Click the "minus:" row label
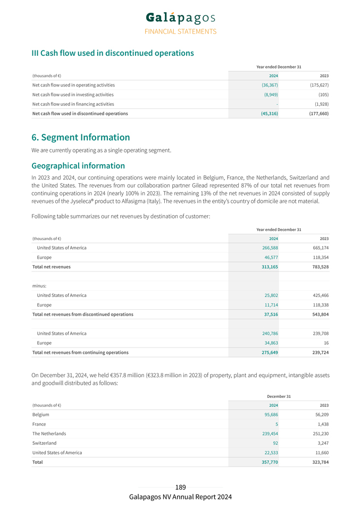The image size is (361, 510). click(x=39, y=286)
